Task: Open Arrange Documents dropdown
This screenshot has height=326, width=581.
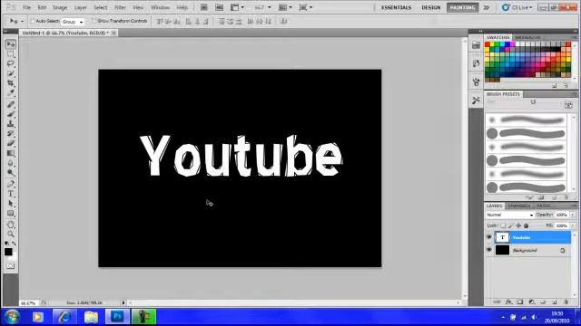Action: (285, 7)
